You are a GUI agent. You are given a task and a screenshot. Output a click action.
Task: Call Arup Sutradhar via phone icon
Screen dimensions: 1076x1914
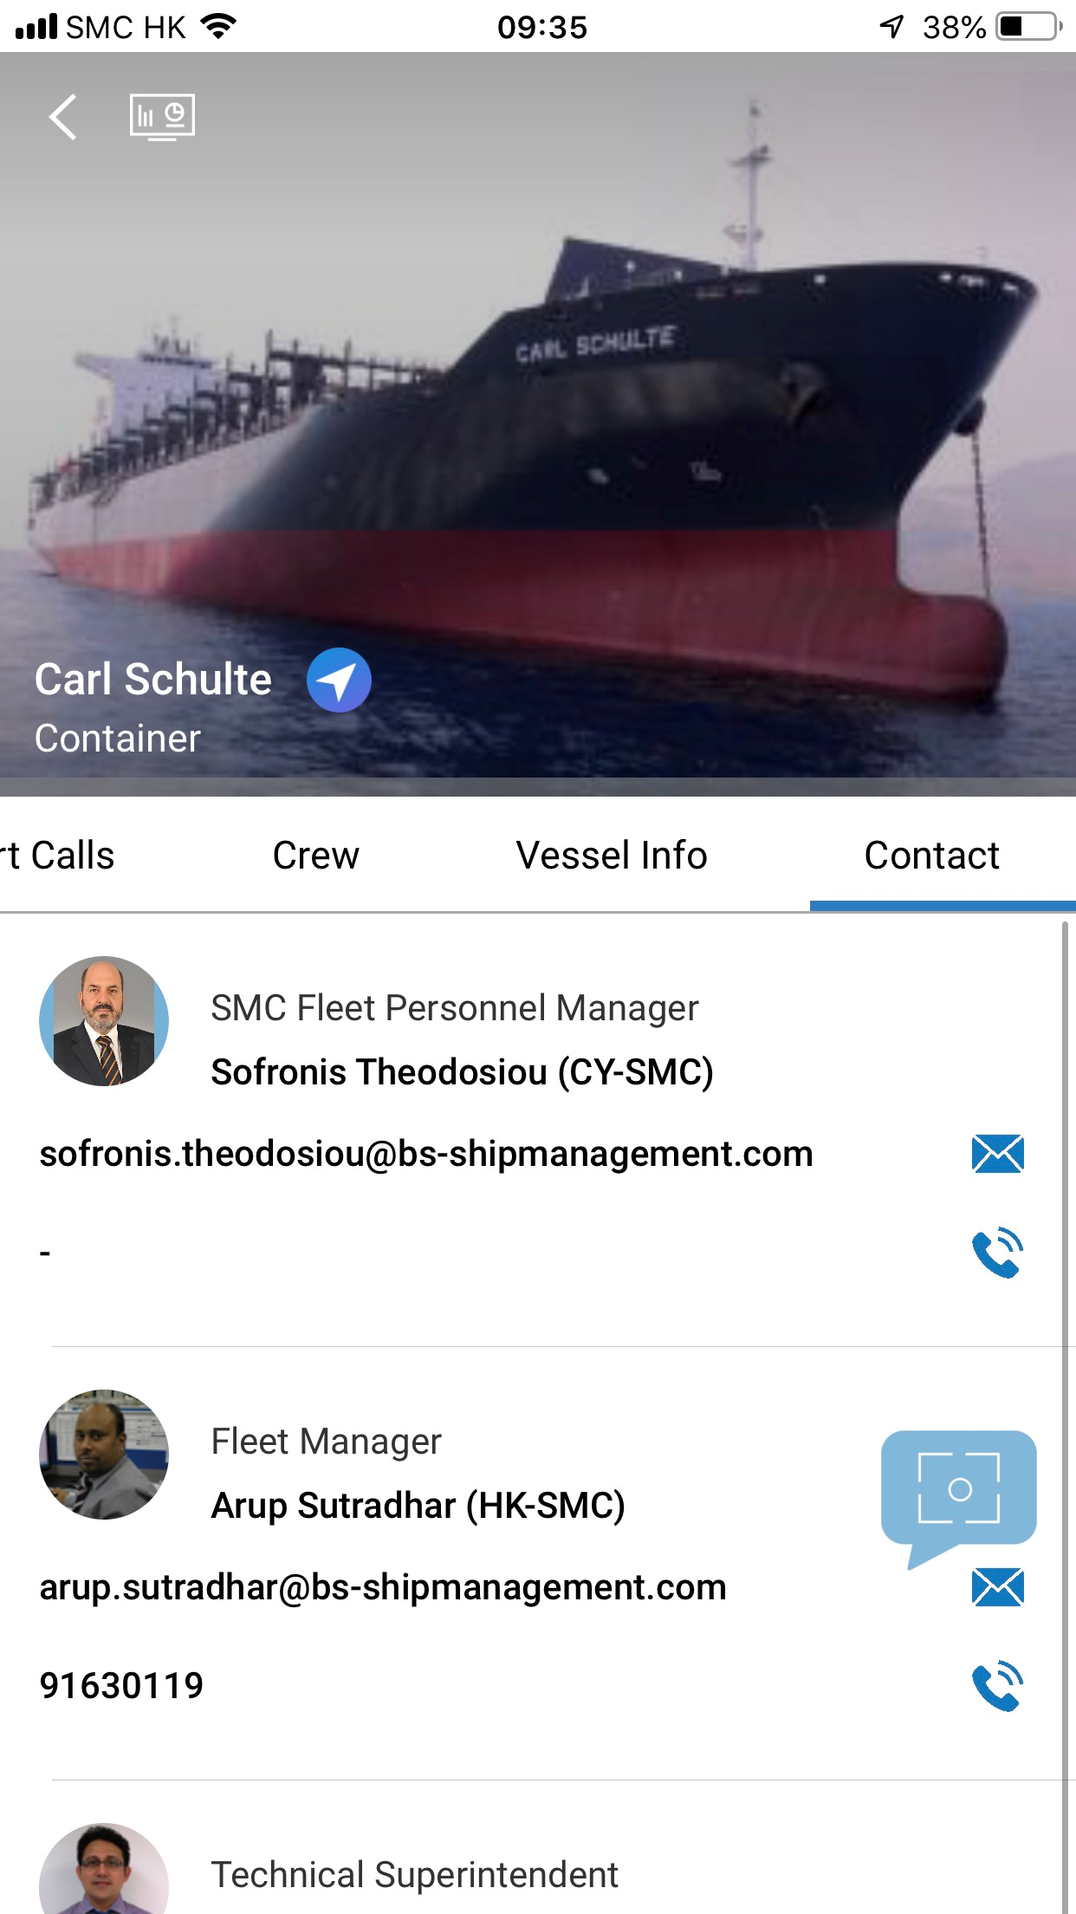click(x=997, y=1686)
